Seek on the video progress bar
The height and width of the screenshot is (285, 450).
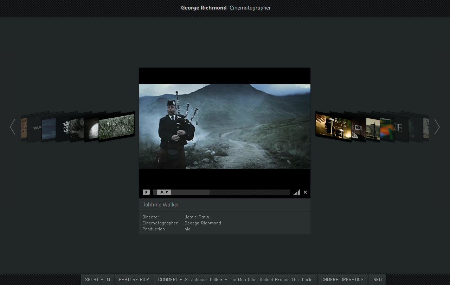click(221, 192)
